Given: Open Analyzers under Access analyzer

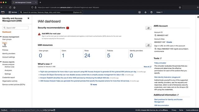Looking at the screenshot, I should (x=8, y=70).
